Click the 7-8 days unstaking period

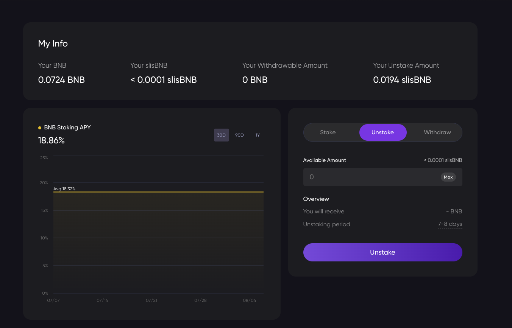coord(450,224)
